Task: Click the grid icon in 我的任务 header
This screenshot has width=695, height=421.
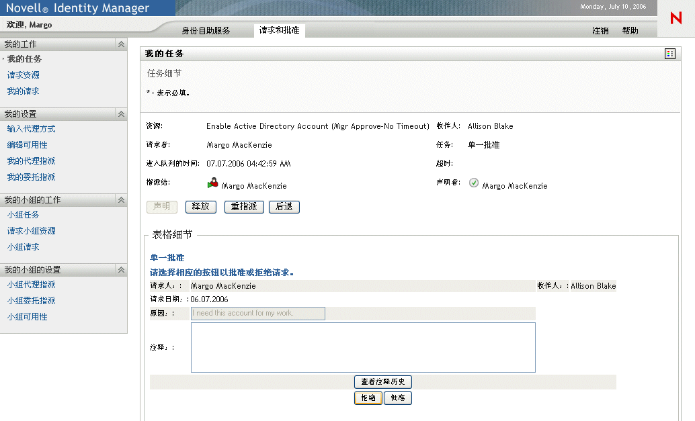Action: (x=670, y=54)
